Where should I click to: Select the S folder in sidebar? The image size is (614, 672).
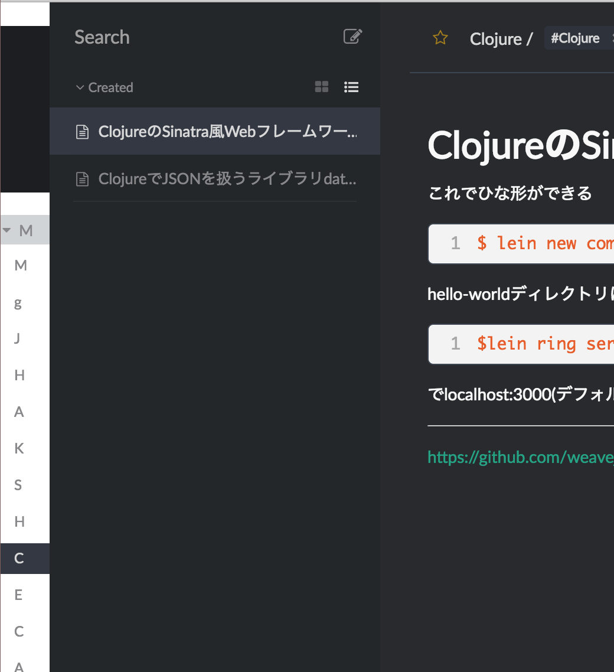coord(25,485)
